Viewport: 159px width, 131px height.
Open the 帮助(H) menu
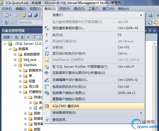pos(124,9)
